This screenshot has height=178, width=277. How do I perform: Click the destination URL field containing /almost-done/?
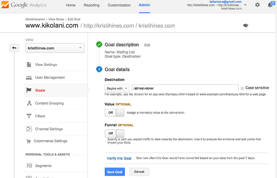[x=185, y=88]
